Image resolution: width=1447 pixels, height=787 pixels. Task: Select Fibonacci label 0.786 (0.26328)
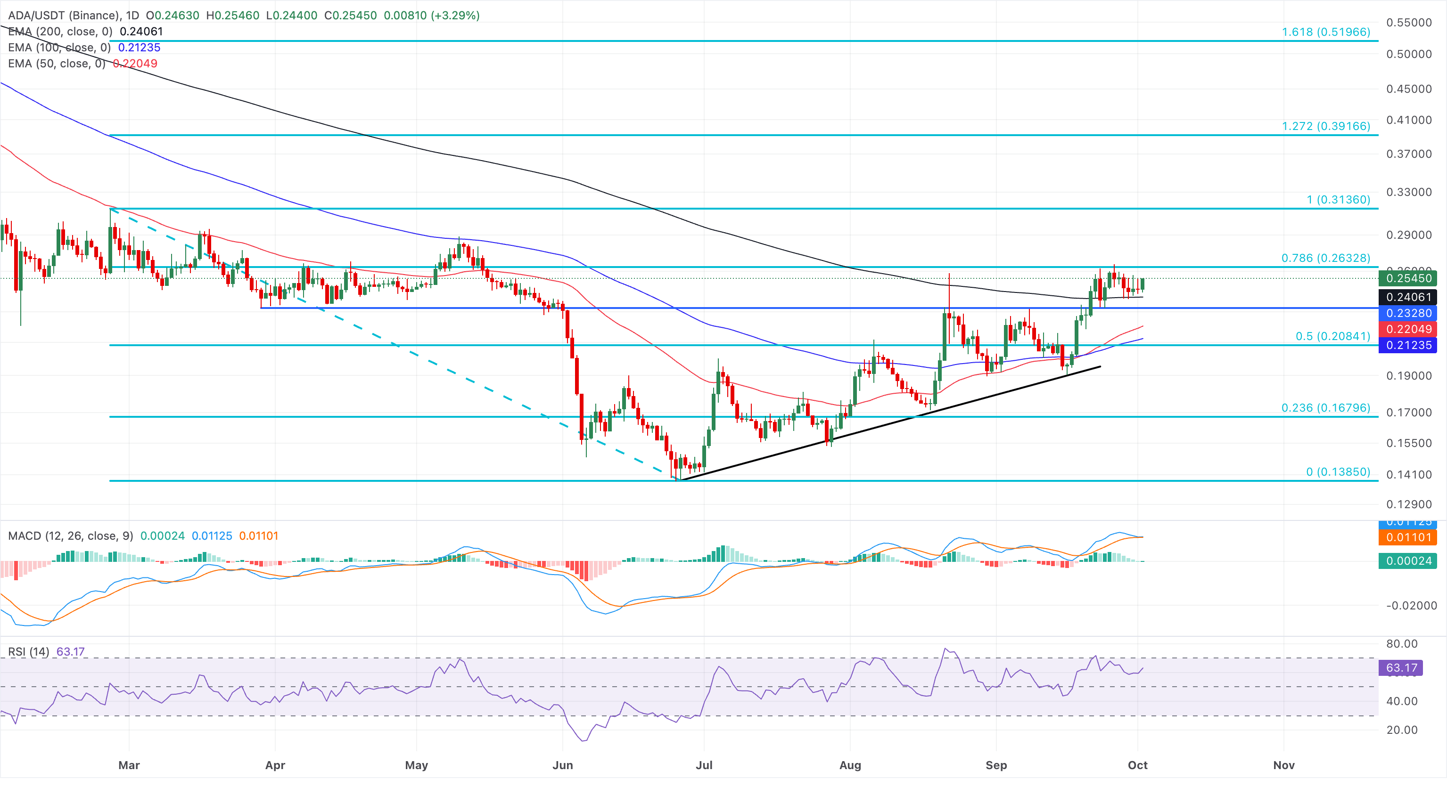coord(1326,258)
